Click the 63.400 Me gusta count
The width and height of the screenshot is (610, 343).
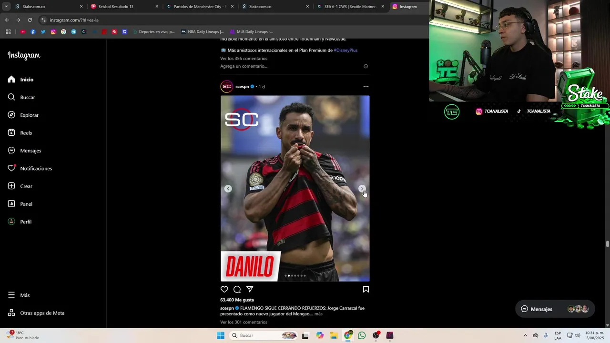pos(237,300)
